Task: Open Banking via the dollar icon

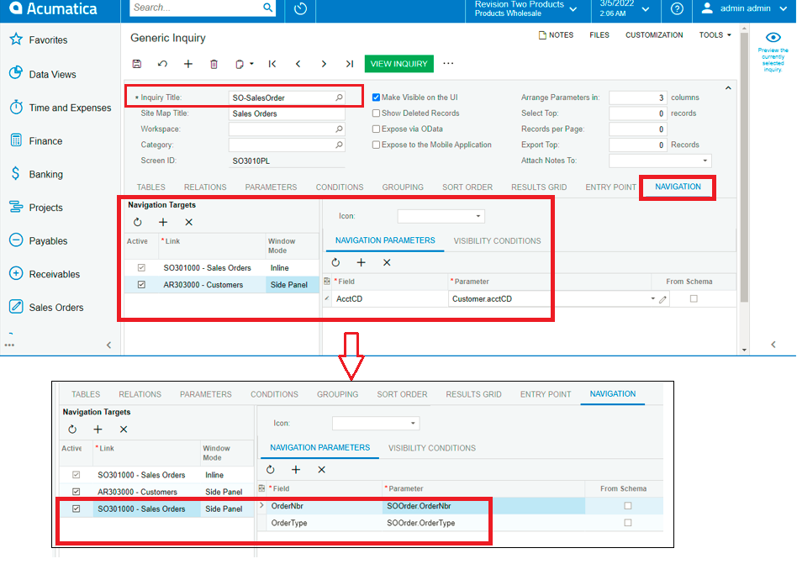Action: tap(16, 174)
